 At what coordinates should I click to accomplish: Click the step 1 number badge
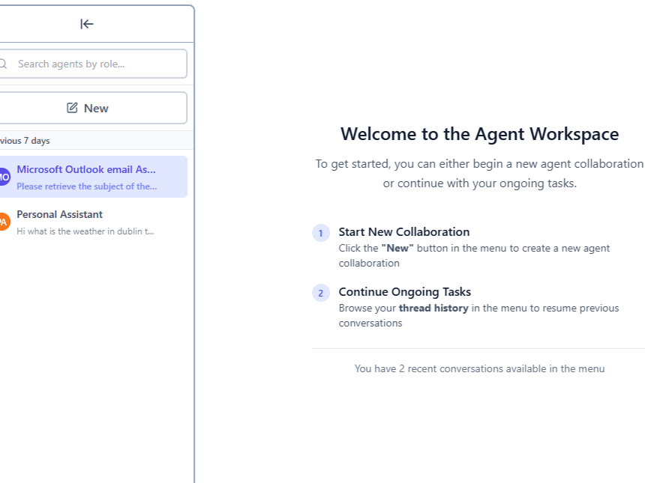click(x=320, y=233)
